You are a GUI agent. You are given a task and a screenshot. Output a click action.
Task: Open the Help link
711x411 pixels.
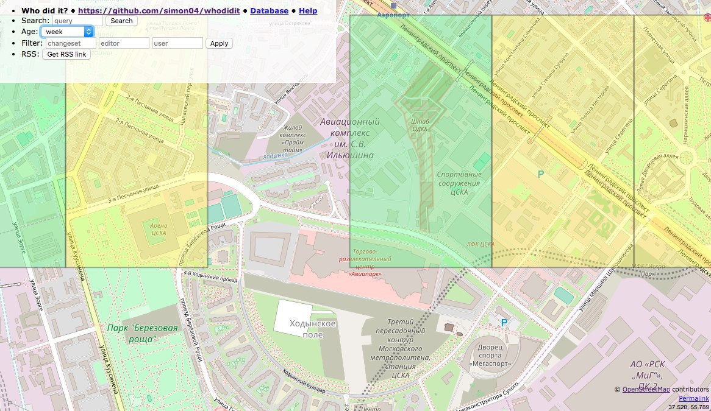(308, 11)
